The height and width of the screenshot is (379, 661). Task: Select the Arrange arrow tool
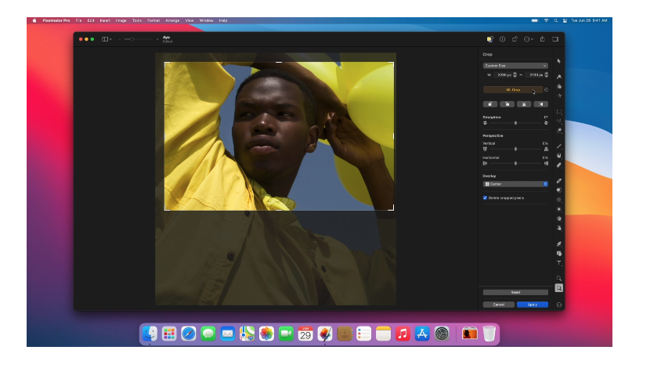559,60
